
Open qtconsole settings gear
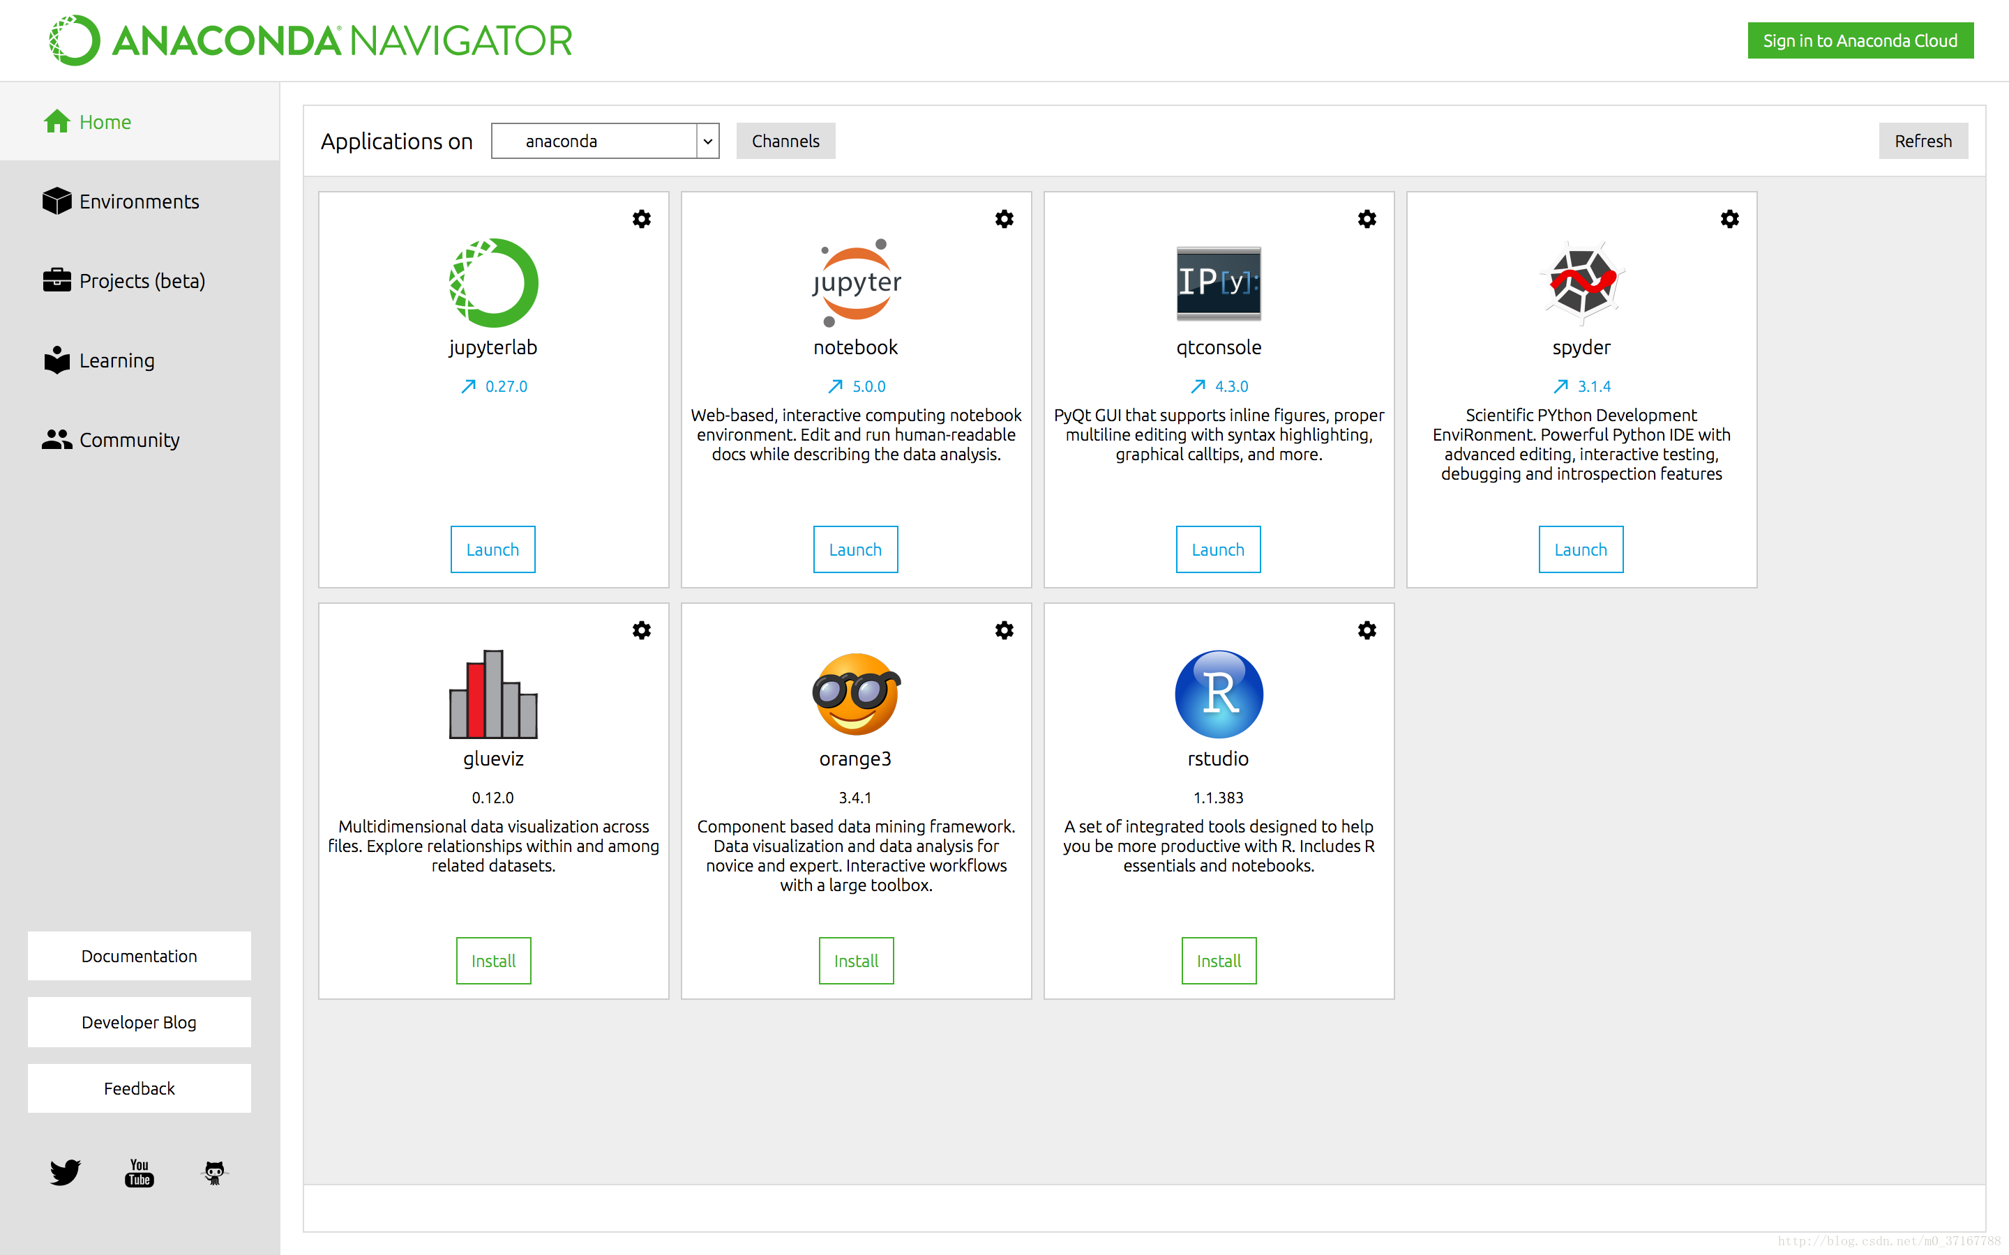coord(1367,219)
